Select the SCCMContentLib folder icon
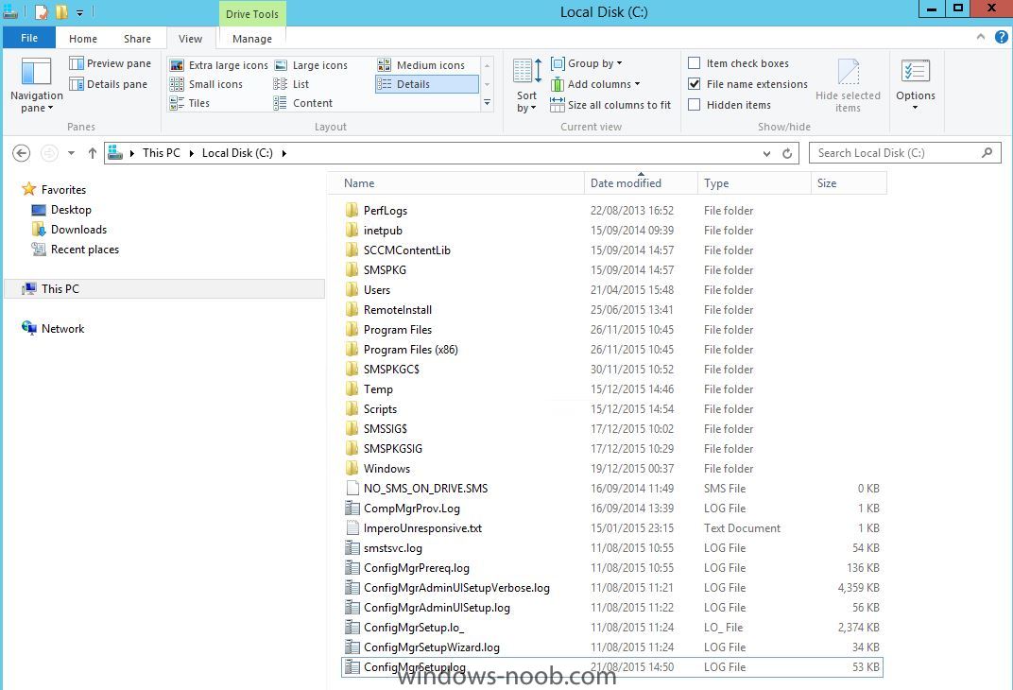Viewport: 1013px width, 690px height. [352, 250]
